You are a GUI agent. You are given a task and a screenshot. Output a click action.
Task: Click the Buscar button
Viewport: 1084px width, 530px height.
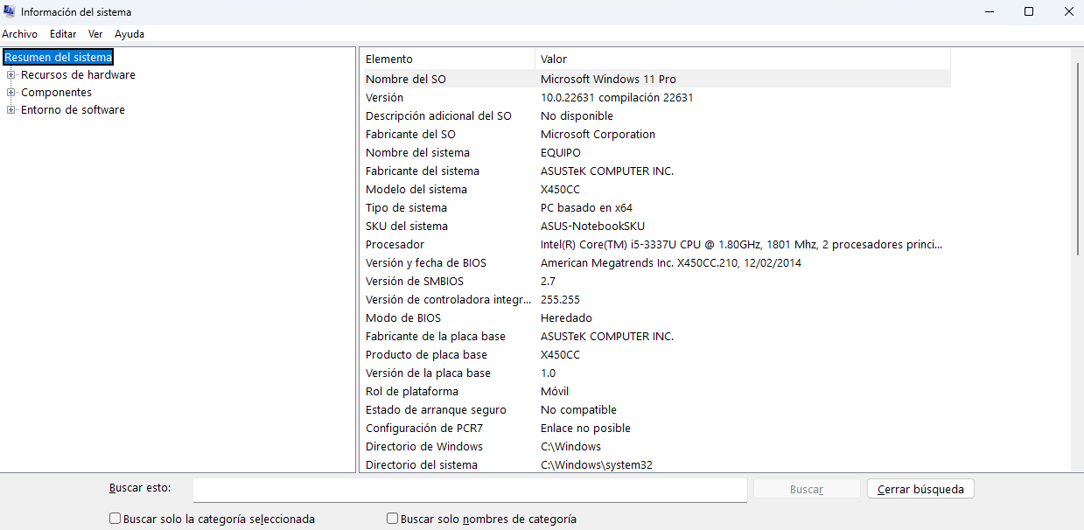click(x=807, y=489)
